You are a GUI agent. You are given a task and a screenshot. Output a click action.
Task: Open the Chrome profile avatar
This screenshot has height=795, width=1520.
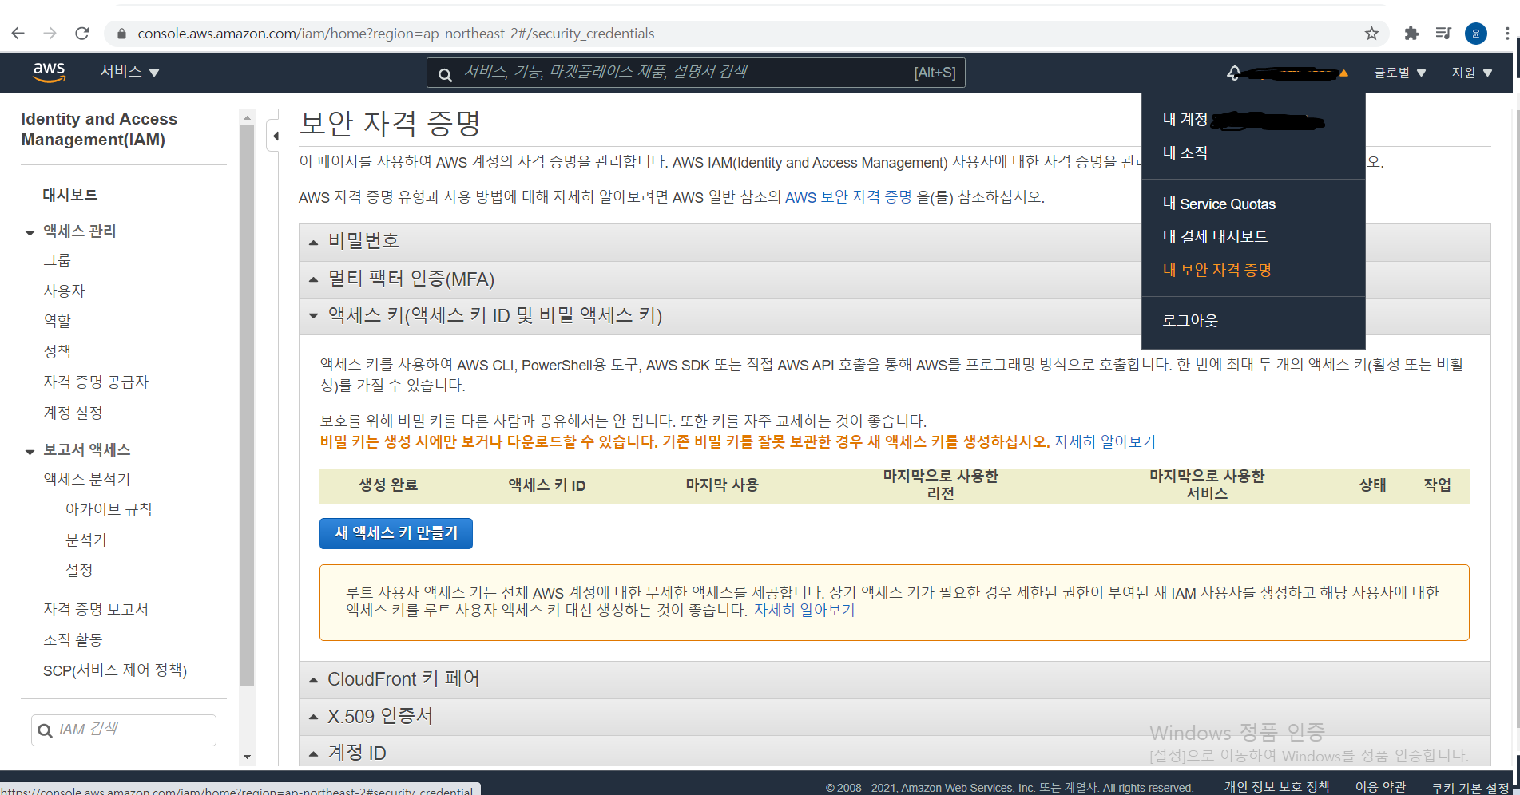tap(1476, 34)
